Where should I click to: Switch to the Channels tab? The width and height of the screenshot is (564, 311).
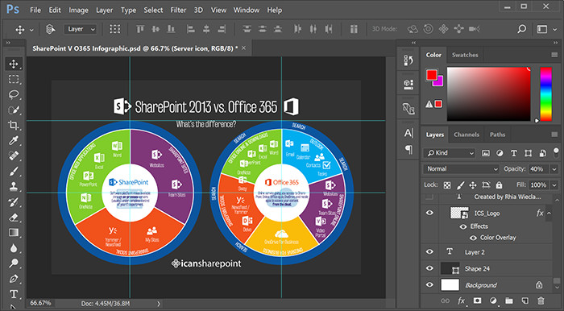coord(467,135)
